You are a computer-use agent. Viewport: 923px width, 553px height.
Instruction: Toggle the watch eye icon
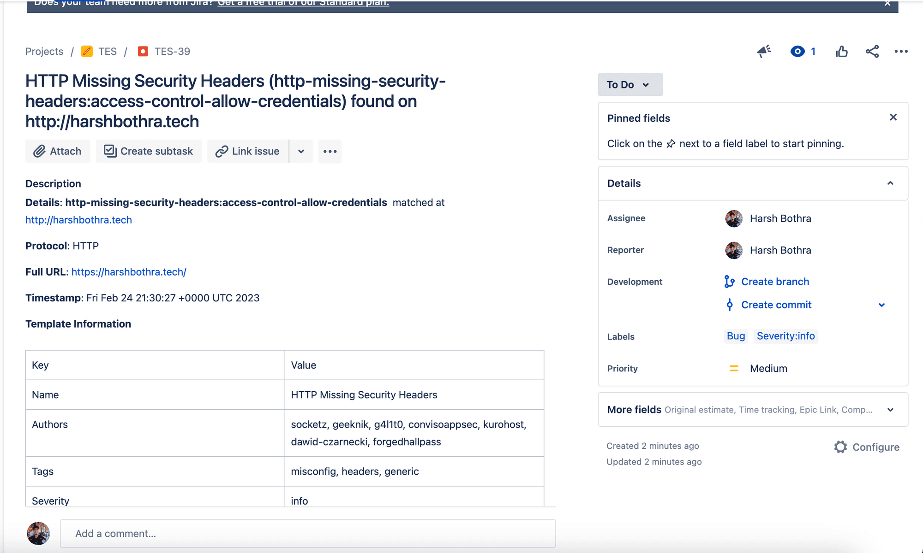click(797, 51)
